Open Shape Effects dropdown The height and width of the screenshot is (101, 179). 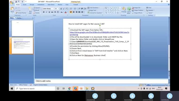pos(138,13)
